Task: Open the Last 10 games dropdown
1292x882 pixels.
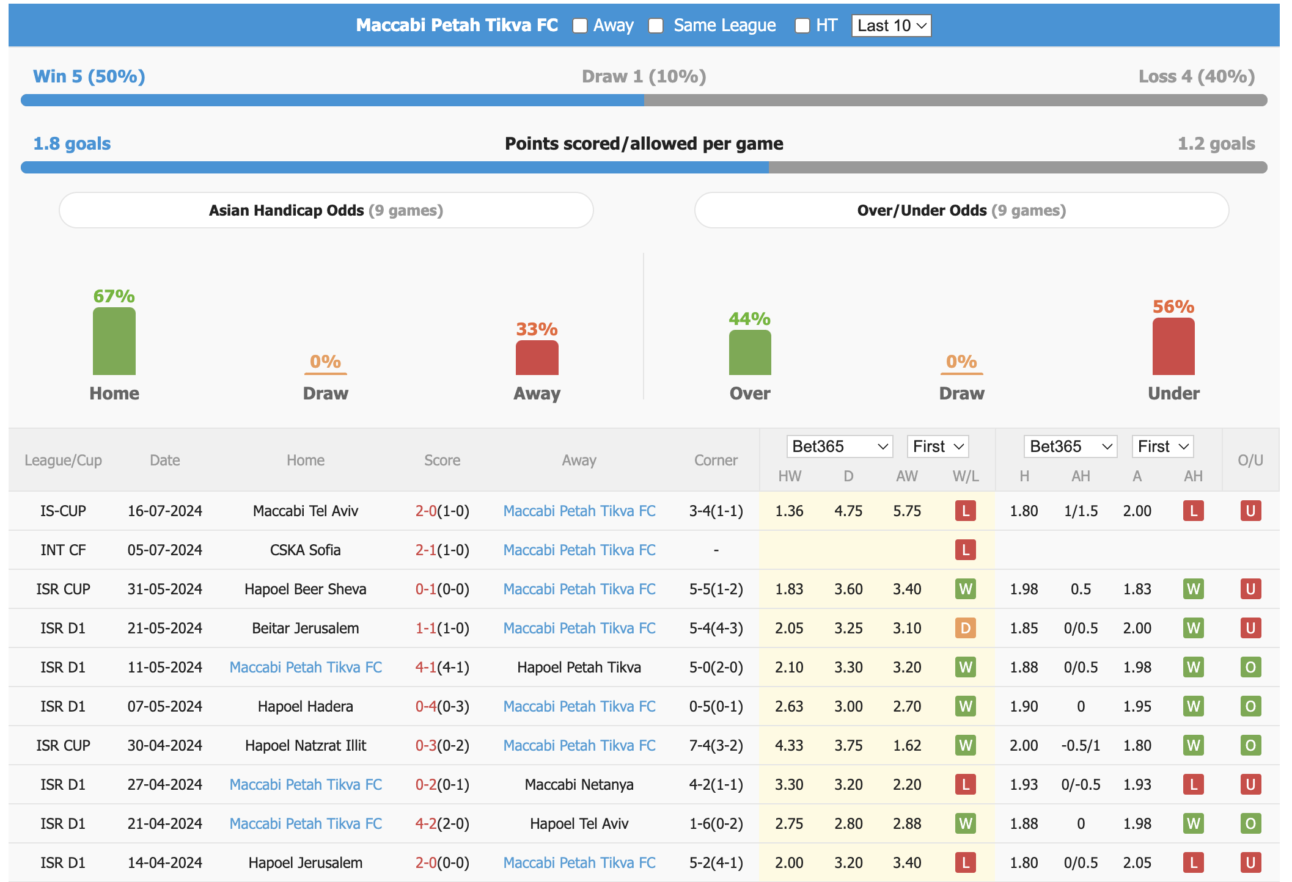Action: [891, 26]
